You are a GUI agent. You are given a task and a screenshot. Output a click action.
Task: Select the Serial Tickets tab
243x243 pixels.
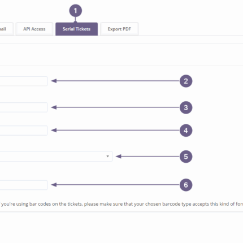(x=76, y=29)
